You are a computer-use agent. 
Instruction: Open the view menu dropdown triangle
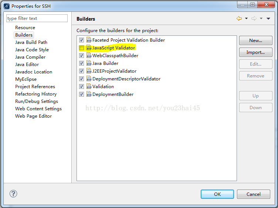268,18
